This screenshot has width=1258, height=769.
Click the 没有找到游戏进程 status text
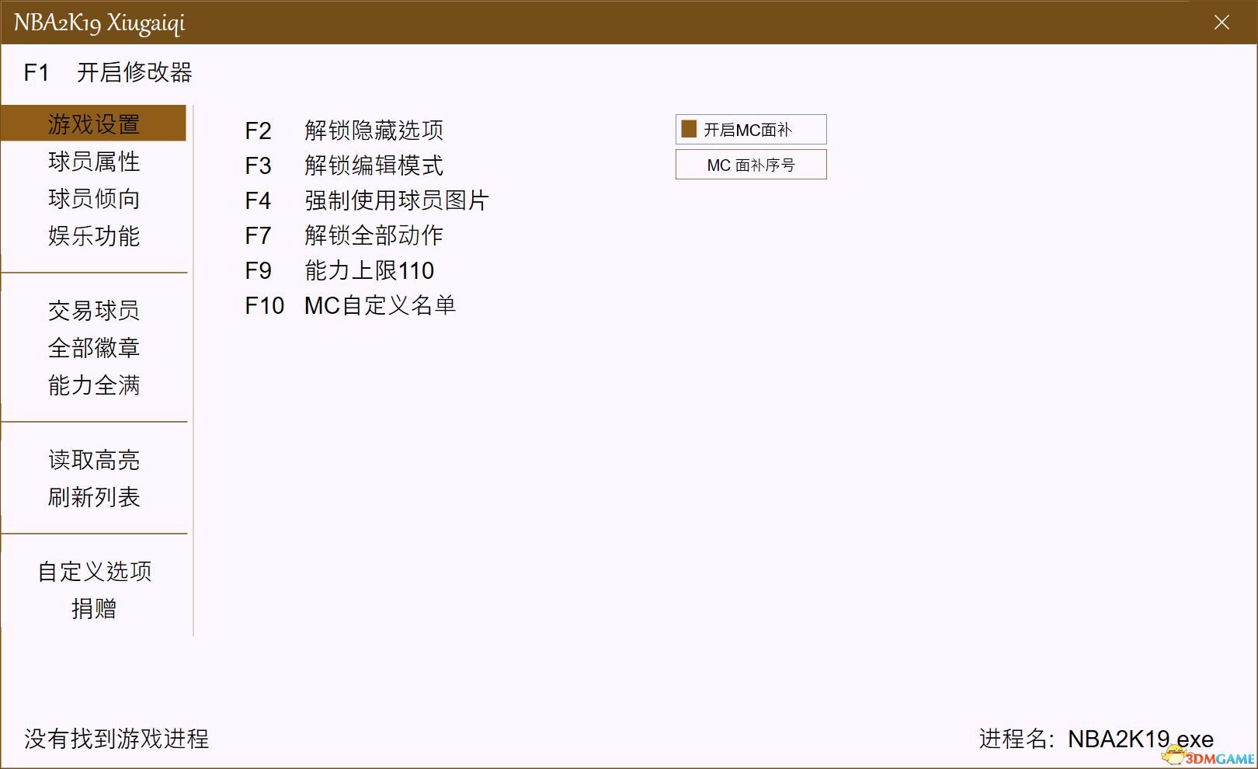(116, 739)
